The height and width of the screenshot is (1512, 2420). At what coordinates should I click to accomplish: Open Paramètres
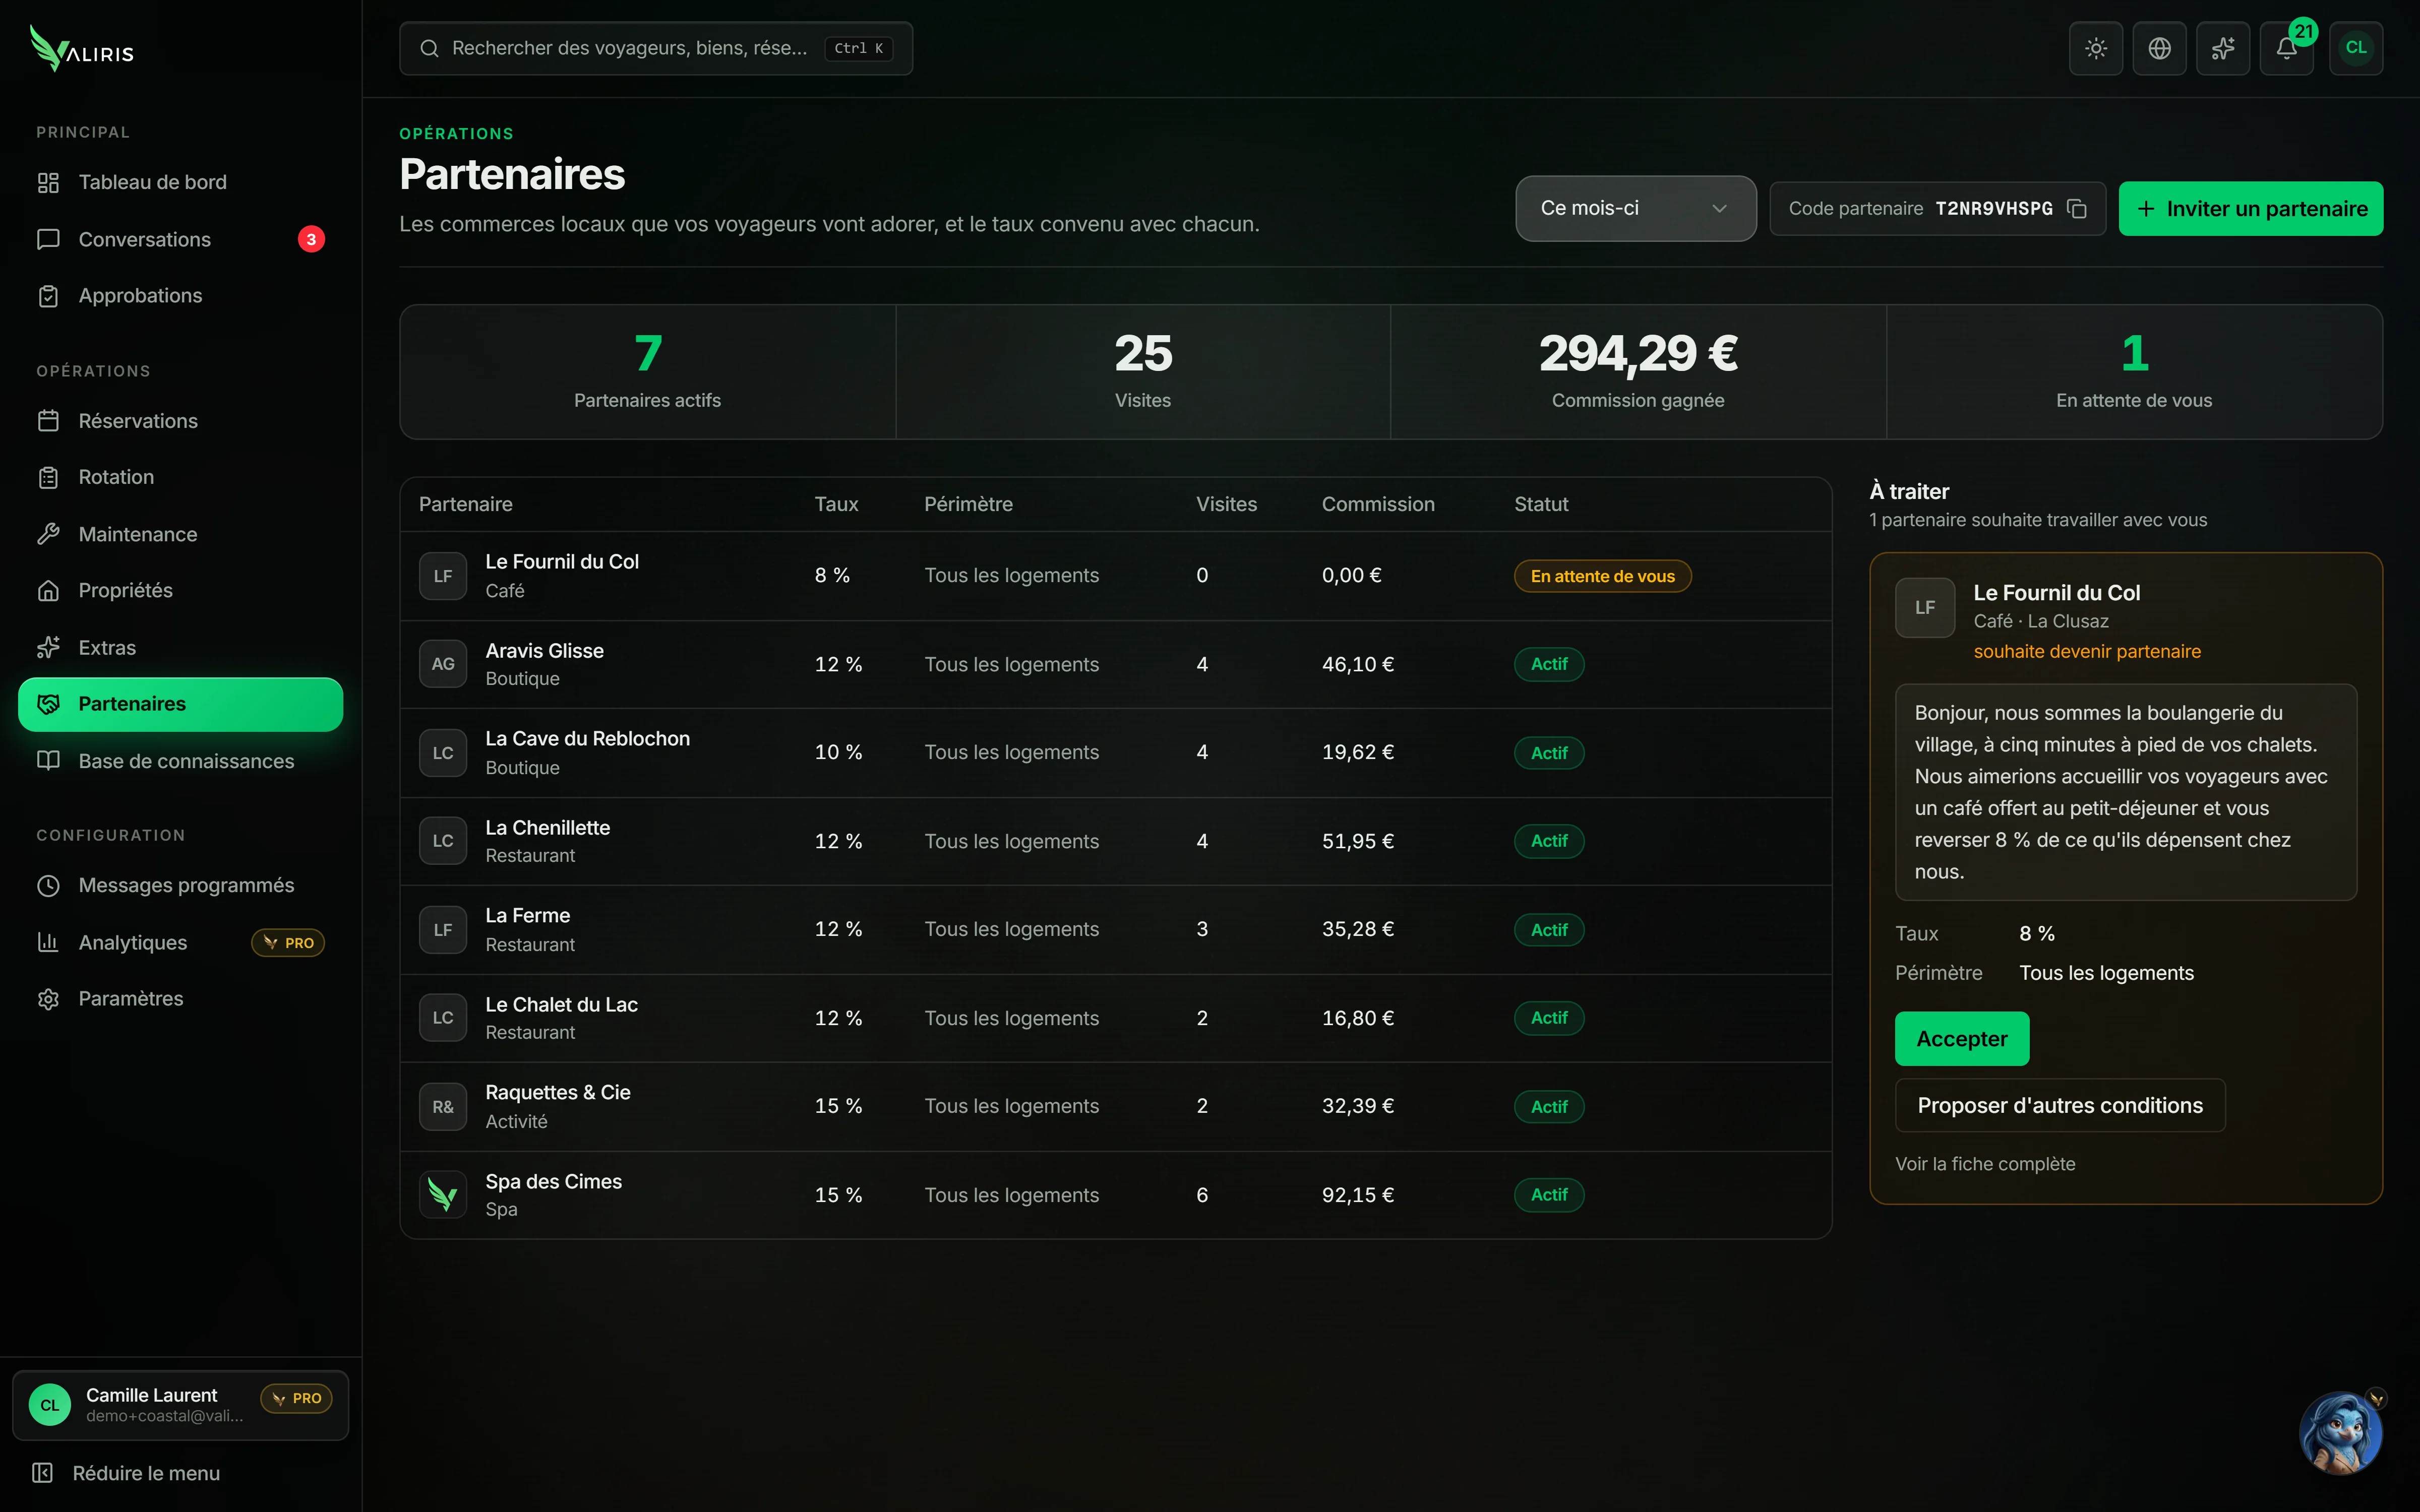180,999
